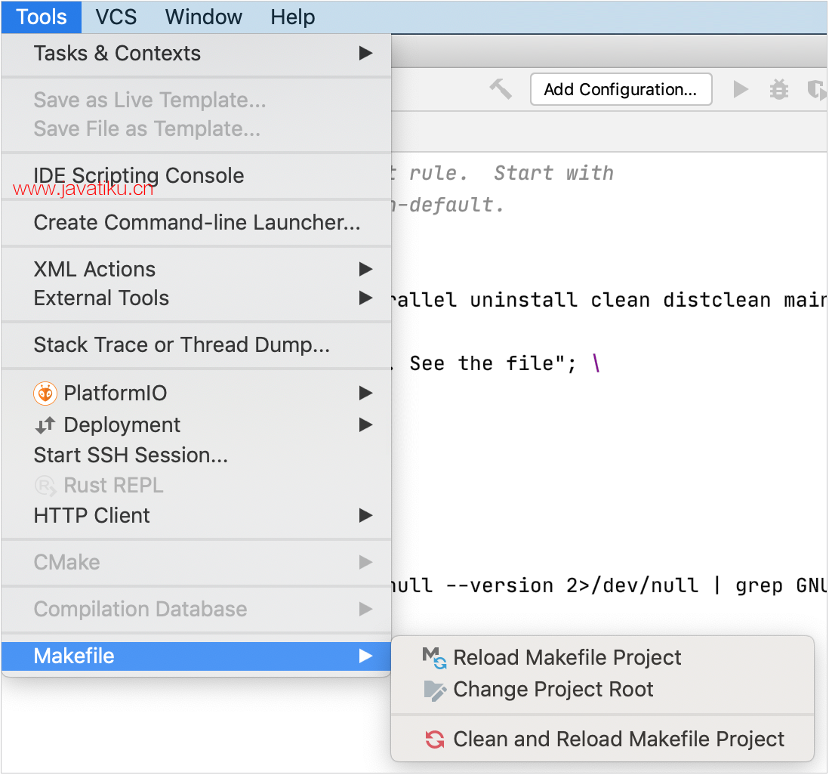
Task: Expand the External Tools submenu arrow
Action: (366, 298)
